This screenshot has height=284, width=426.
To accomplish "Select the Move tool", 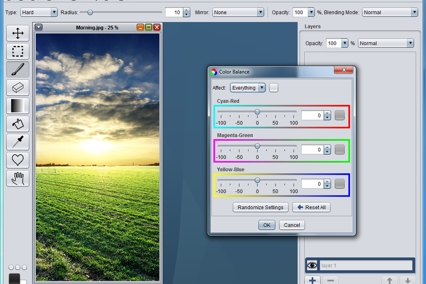I will (18, 33).
